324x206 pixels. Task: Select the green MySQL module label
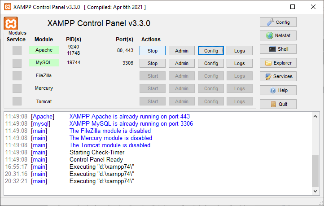coord(44,62)
